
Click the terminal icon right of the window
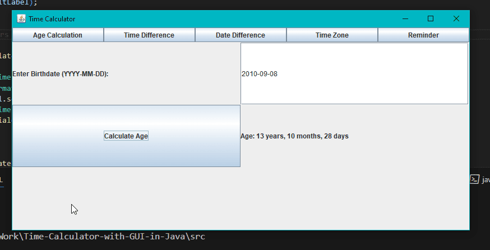coord(474,179)
